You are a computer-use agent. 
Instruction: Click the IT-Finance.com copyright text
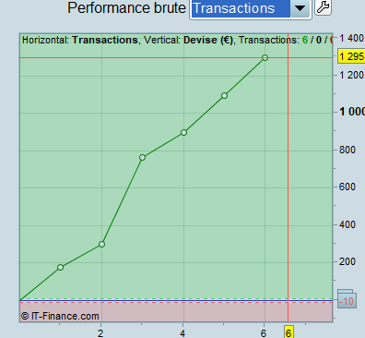(x=60, y=316)
